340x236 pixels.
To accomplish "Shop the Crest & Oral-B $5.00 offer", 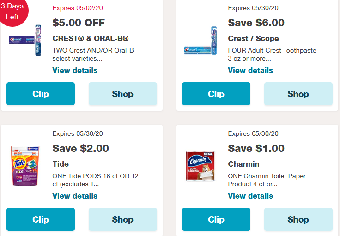I will (122, 94).
